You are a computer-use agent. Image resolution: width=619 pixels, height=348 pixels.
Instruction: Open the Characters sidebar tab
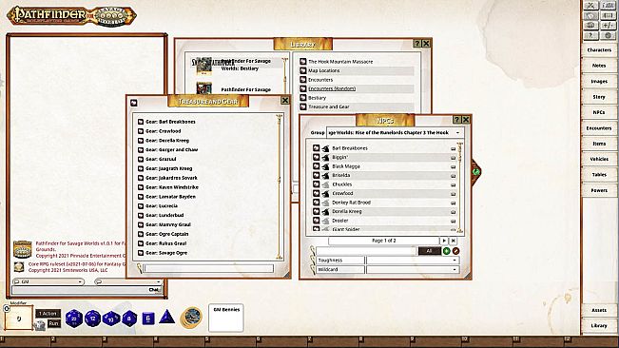pyautogui.click(x=599, y=50)
